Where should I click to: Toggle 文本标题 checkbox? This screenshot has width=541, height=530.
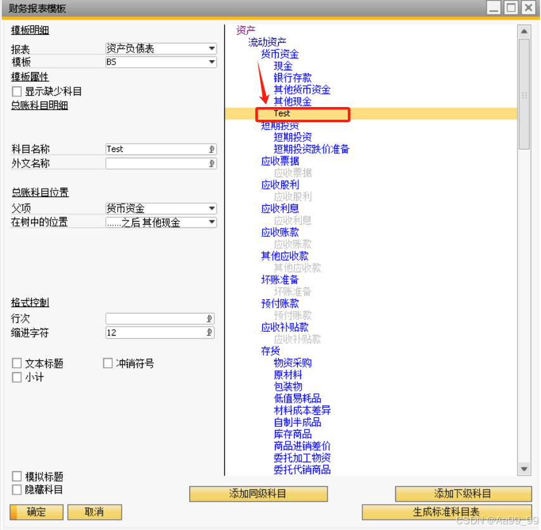[x=16, y=363]
